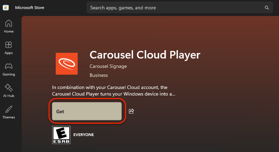Open the Home section in sidebar

(x=9, y=26)
